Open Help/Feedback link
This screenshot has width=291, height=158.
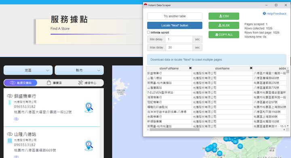tap(275, 14)
